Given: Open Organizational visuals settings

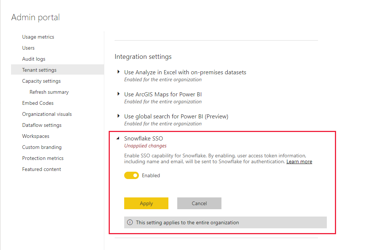Looking at the screenshot, I should [x=47, y=114].
